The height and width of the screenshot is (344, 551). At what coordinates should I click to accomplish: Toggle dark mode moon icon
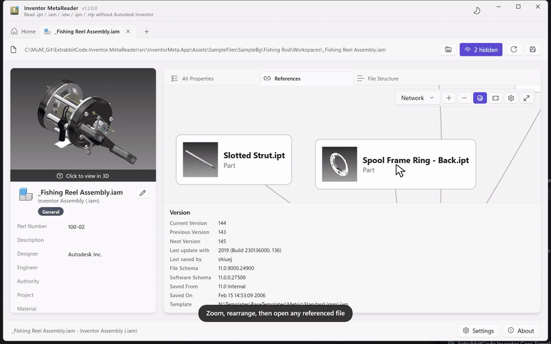[x=476, y=11]
